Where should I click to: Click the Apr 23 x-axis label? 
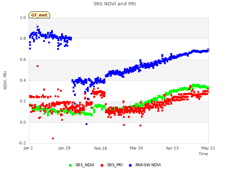172,148
